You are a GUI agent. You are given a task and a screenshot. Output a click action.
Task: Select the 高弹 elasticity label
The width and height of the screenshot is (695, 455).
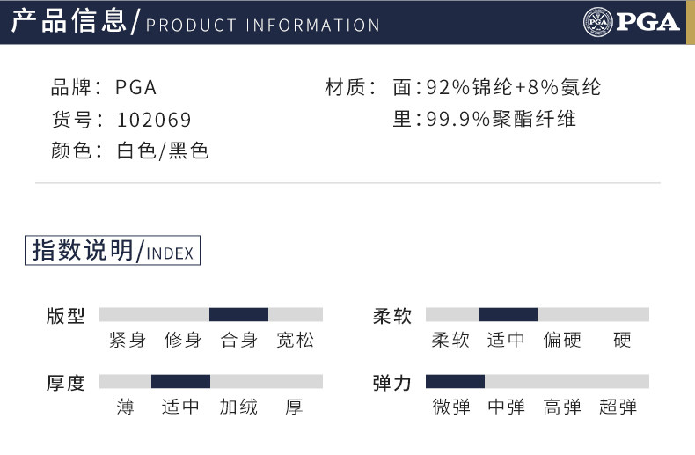562,407
